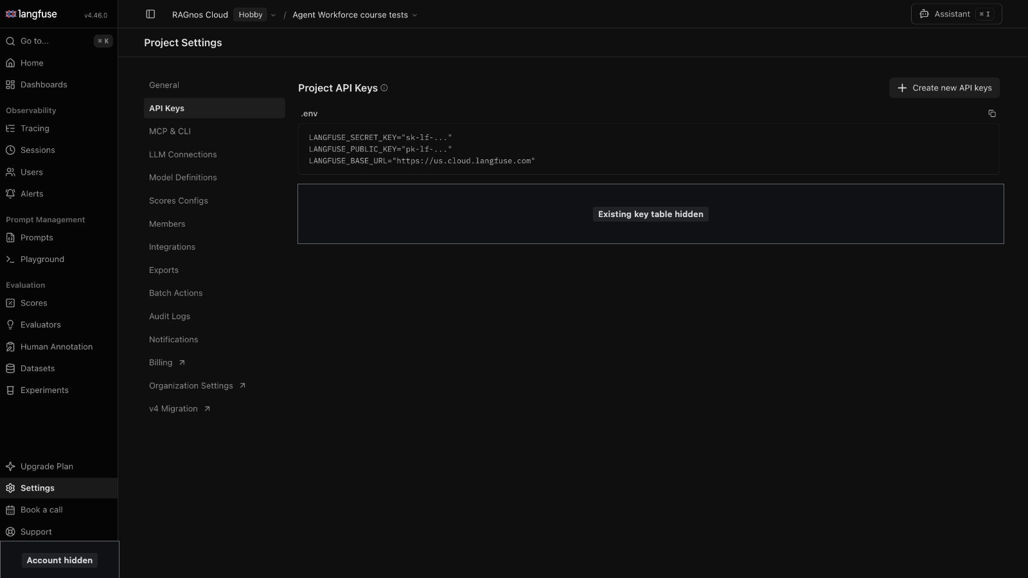1028x578 pixels.
Task: Copy the .env snippet with copy icon
Action: tap(992, 114)
